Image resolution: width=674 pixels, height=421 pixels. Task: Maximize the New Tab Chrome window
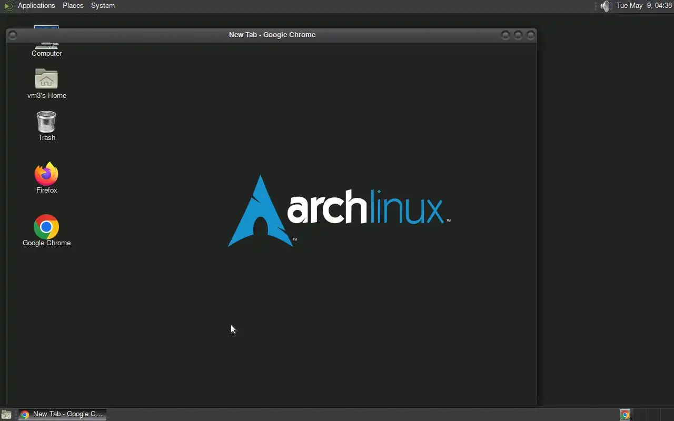pos(518,35)
